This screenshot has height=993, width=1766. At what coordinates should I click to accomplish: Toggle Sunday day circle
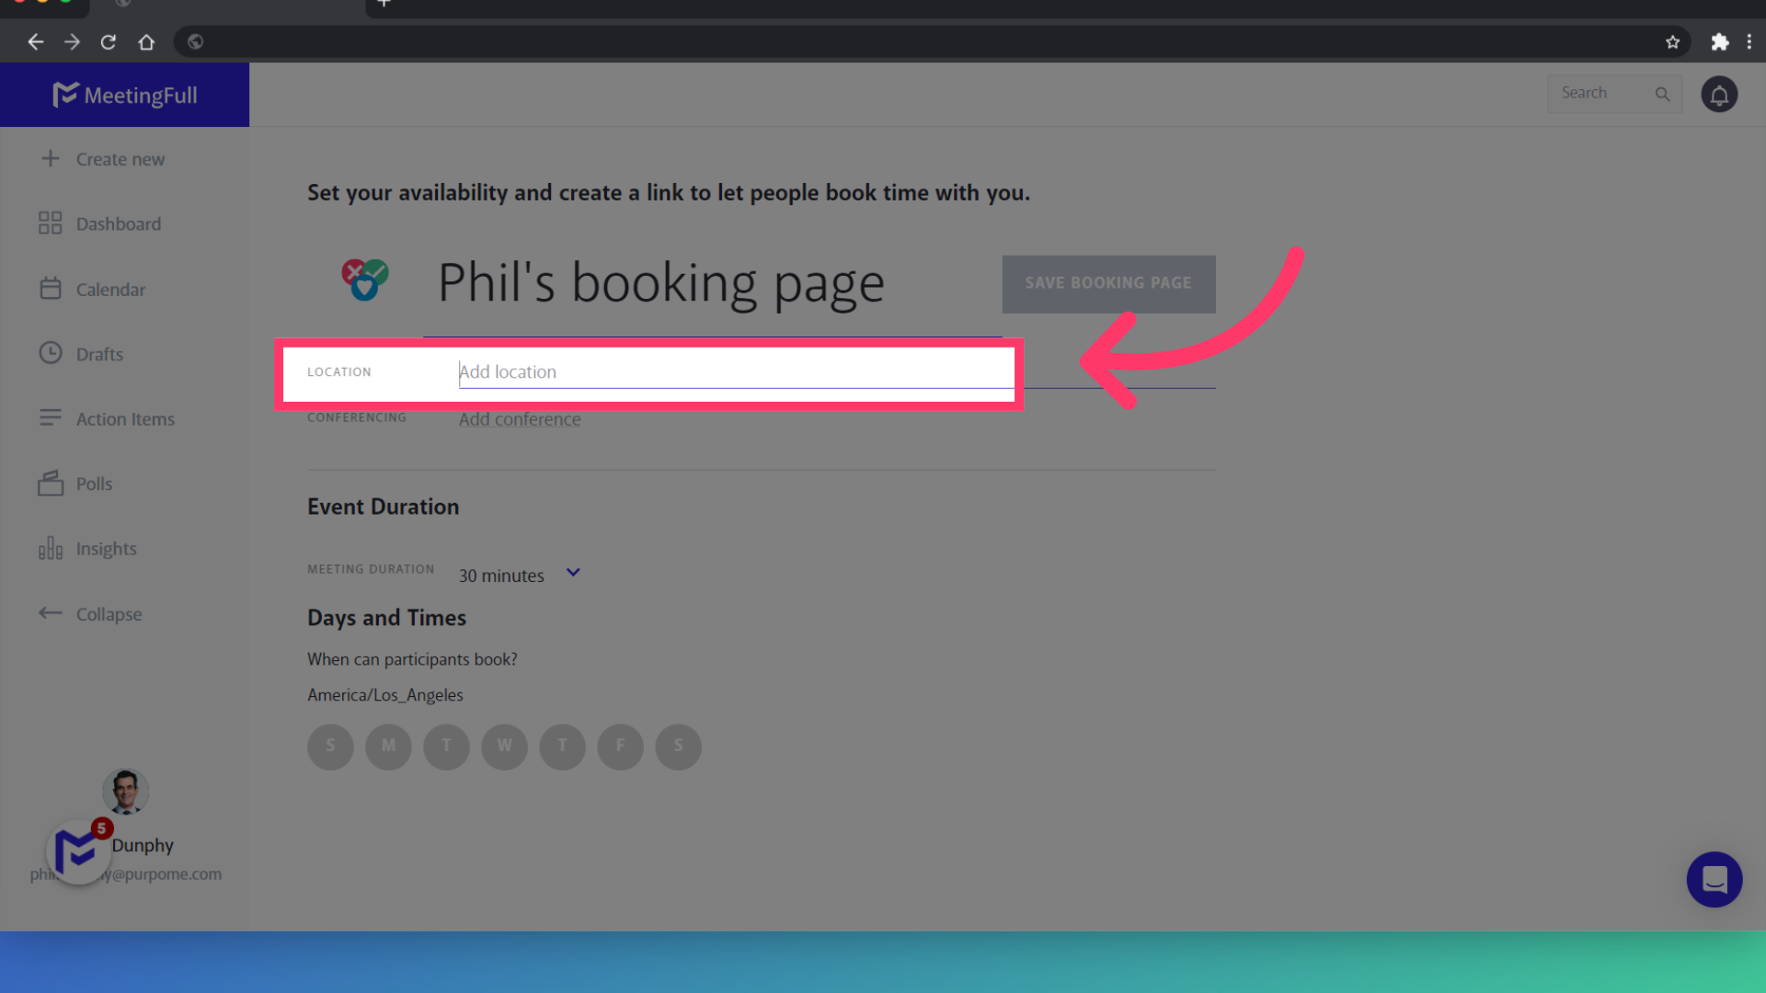pos(330,747)
